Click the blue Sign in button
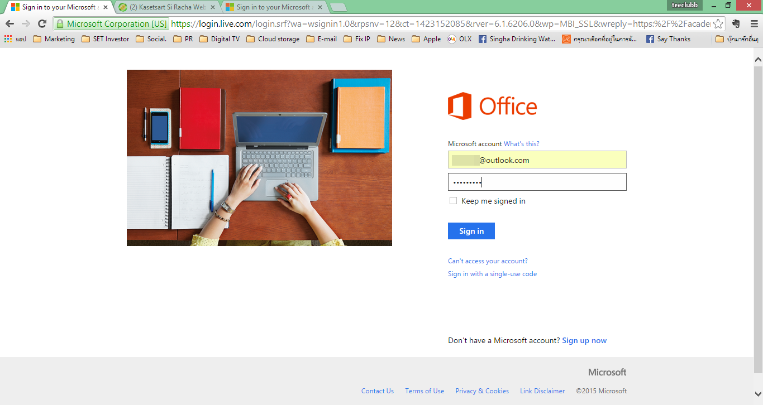763x405 pixels. pyautogui.click(x=471, y=231)
